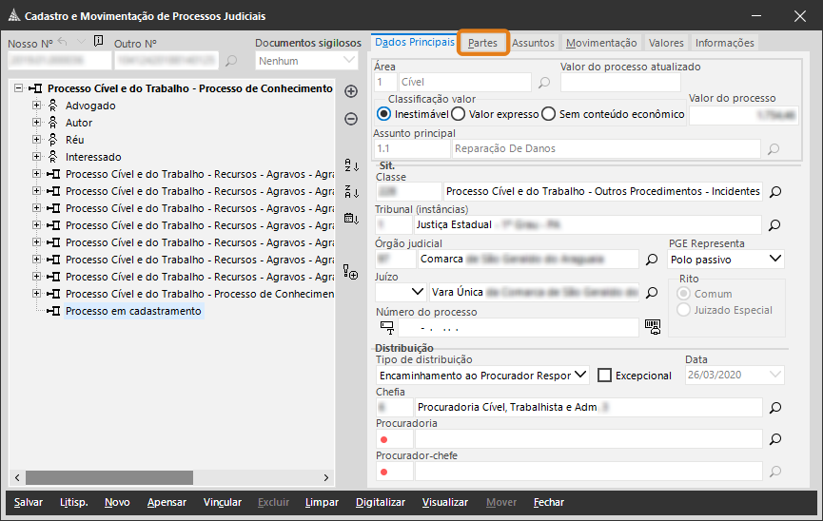Click the Salvar button
823x521 pixels.
29,502
